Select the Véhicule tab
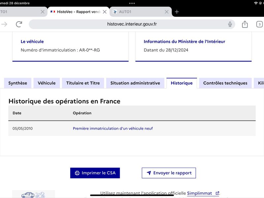 47,83
